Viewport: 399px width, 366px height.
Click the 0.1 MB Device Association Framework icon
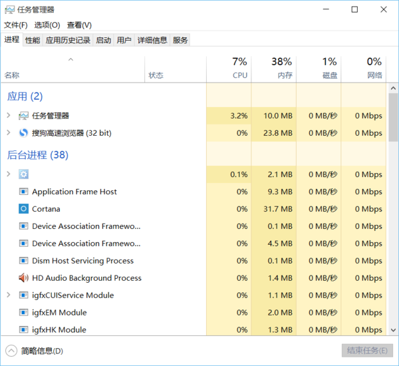pos(23,226)
